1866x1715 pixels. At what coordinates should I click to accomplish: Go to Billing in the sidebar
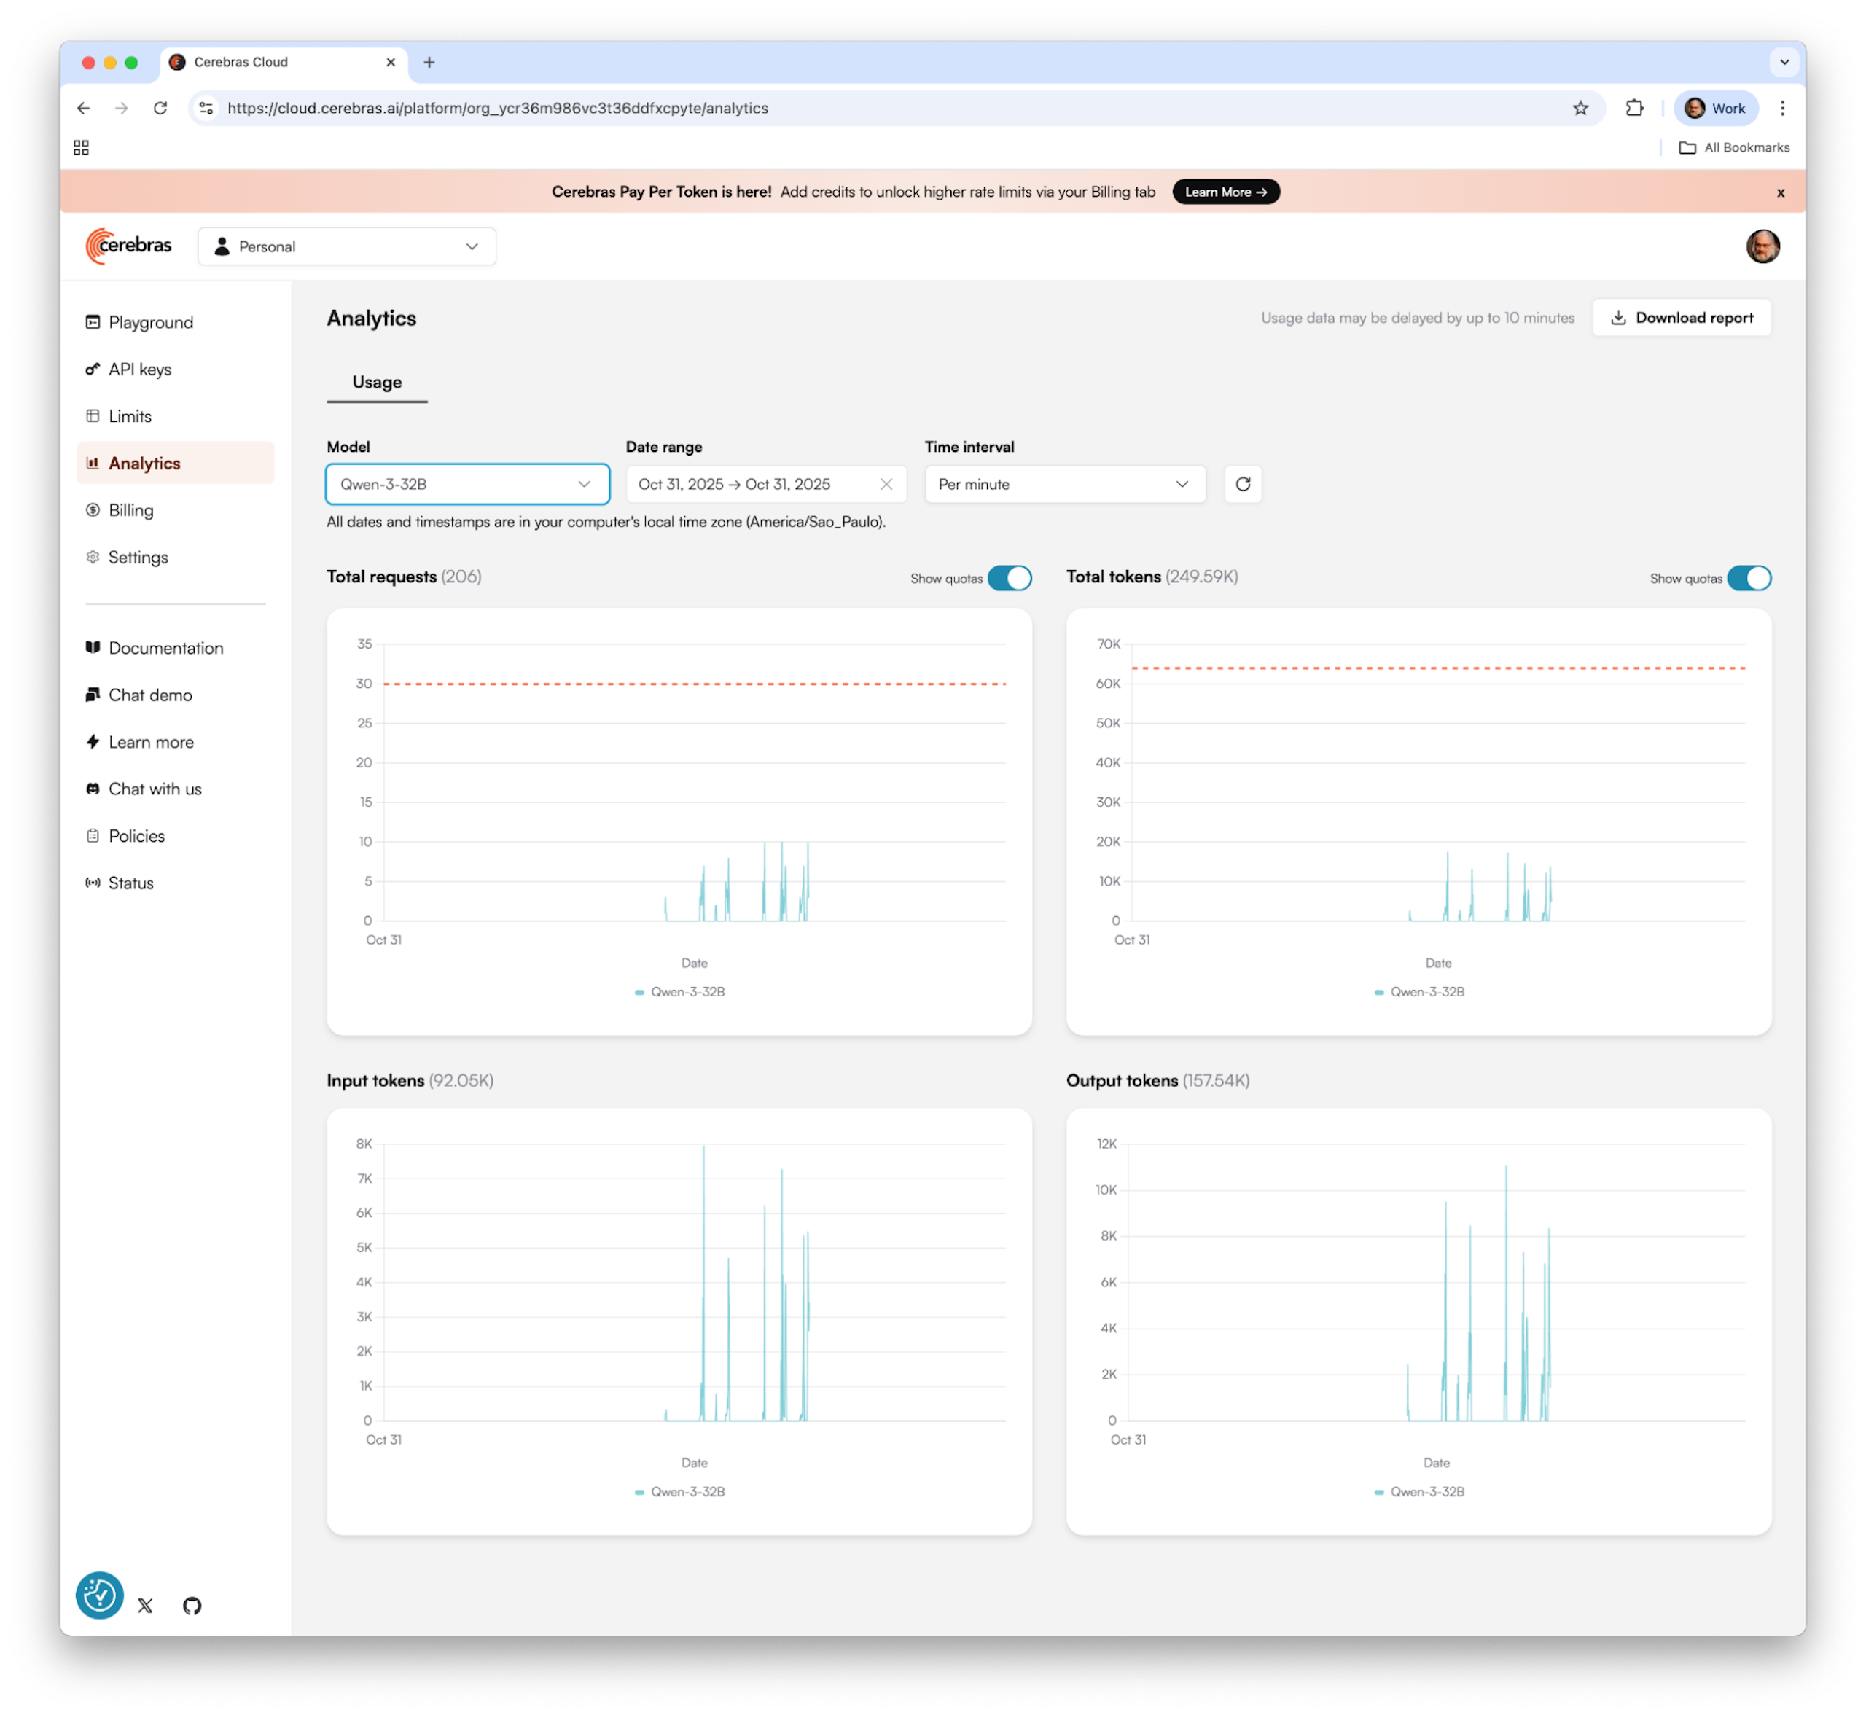click(x=130, y=510)
